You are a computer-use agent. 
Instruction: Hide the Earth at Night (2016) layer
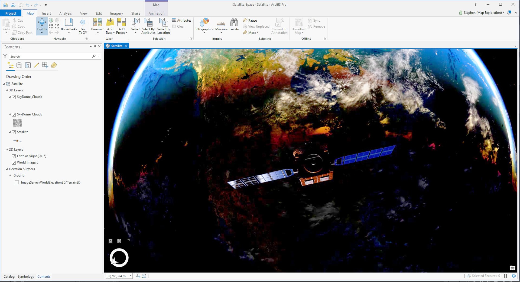pos(14,156)
